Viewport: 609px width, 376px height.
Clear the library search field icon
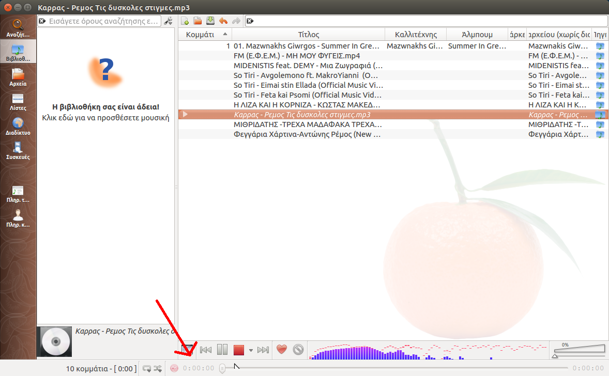pos(42,21)
